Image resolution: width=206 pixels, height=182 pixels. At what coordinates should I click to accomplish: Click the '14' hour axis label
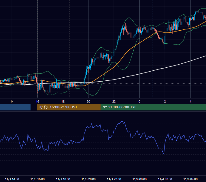coord(12,102)
